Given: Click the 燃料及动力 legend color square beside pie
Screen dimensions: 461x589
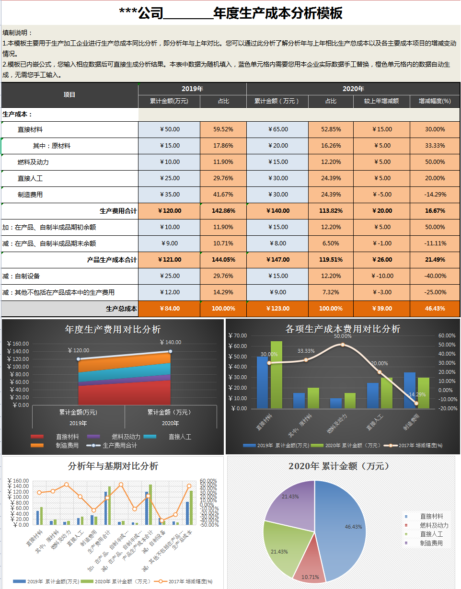Looking at the screenshot, I should (x=406, y=525).
